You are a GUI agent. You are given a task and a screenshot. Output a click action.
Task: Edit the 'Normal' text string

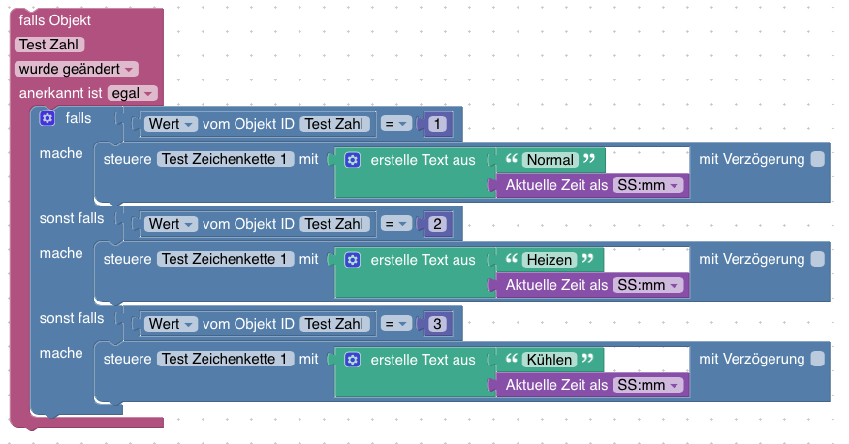(550, 160)
